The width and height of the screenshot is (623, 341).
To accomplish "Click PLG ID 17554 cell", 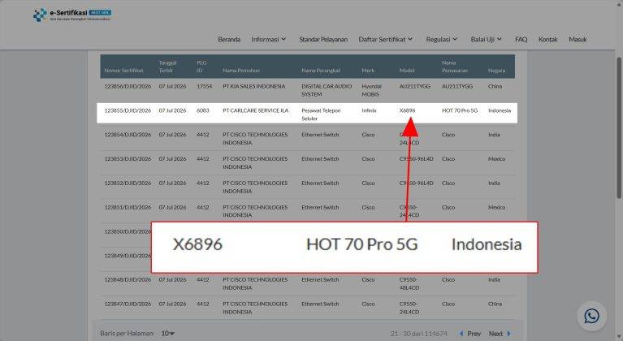I will (x=204, y=86).
